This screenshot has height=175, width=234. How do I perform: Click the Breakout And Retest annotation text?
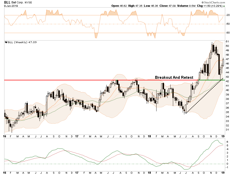tap(174, 77)
